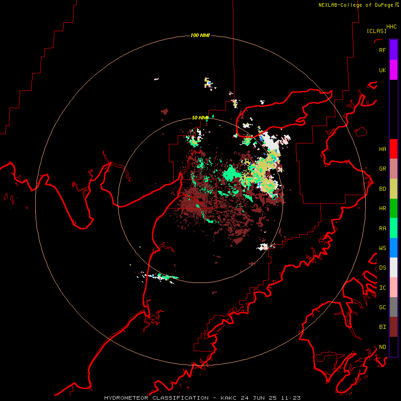Click the IC legend label
Screen dimensions: 401x401
382,288
